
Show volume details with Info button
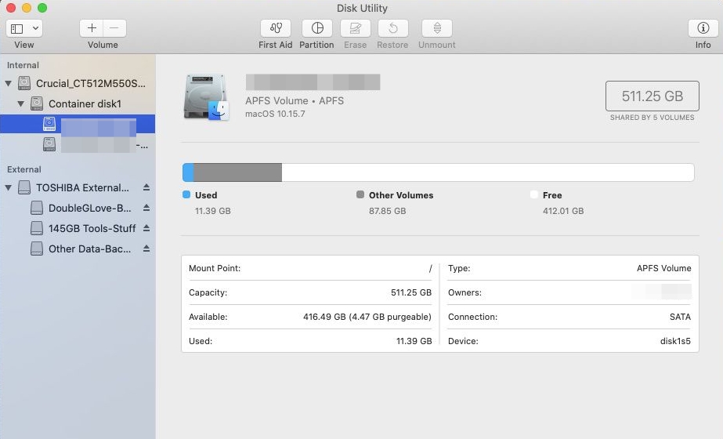click(x=703, y=29)
